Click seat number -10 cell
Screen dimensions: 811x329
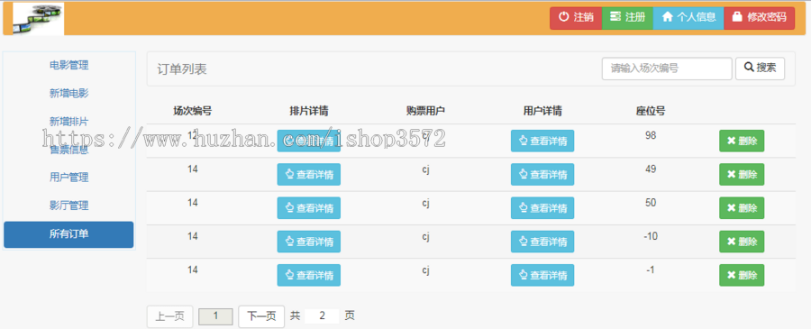click(x=651, y=236)
